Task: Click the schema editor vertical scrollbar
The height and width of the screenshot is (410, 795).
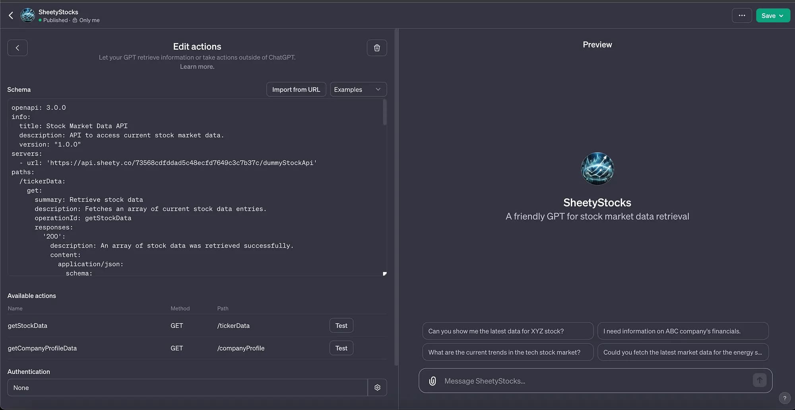Action: [x=384, y=112]
